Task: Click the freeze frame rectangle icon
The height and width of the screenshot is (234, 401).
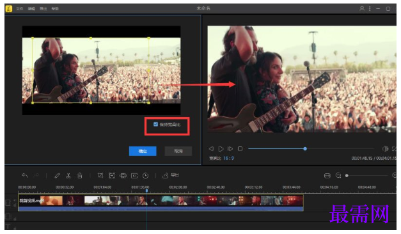Action: [134, 176]
